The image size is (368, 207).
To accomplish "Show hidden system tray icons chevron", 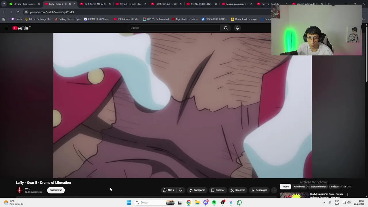I will (323, 202).
